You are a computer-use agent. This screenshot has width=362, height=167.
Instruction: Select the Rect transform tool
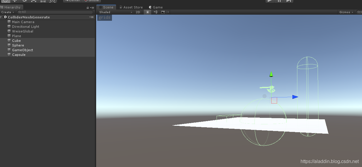pos(43,1)
